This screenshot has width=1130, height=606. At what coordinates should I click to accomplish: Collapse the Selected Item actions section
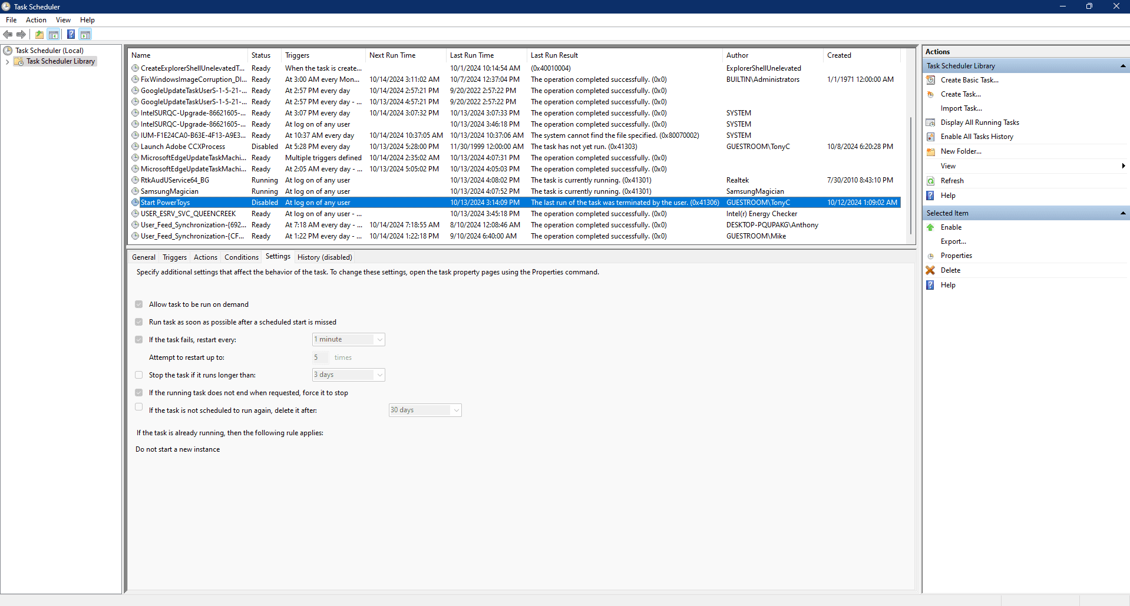(x=1123, y=213)
